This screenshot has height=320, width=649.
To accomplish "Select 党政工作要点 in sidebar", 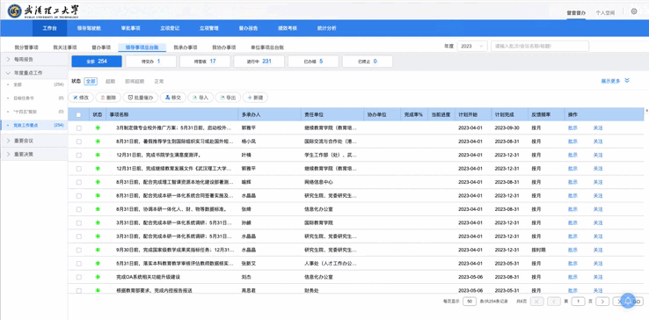I will (33, 125).
